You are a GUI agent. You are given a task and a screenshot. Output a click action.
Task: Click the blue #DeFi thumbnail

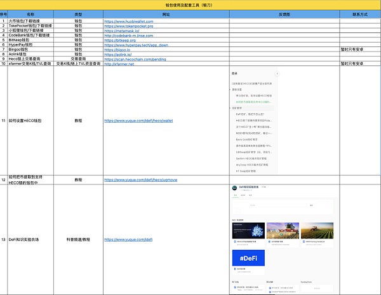[248, 257]
